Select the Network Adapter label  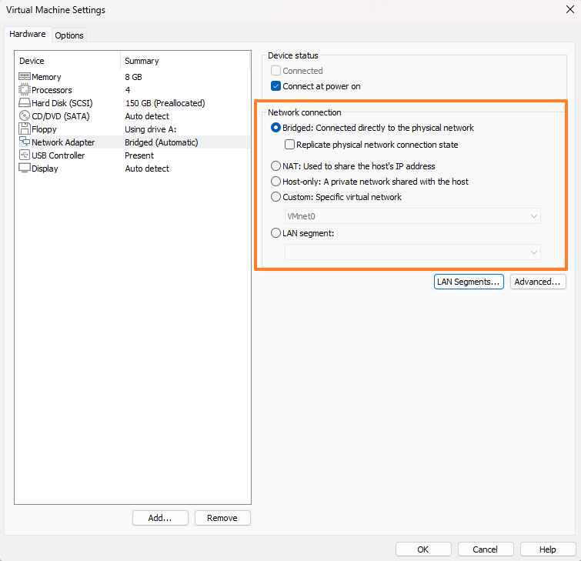(63, 142)
